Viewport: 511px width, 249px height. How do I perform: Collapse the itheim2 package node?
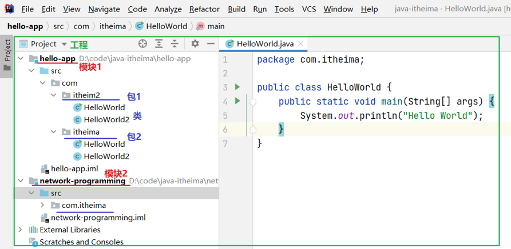(53, 95)
